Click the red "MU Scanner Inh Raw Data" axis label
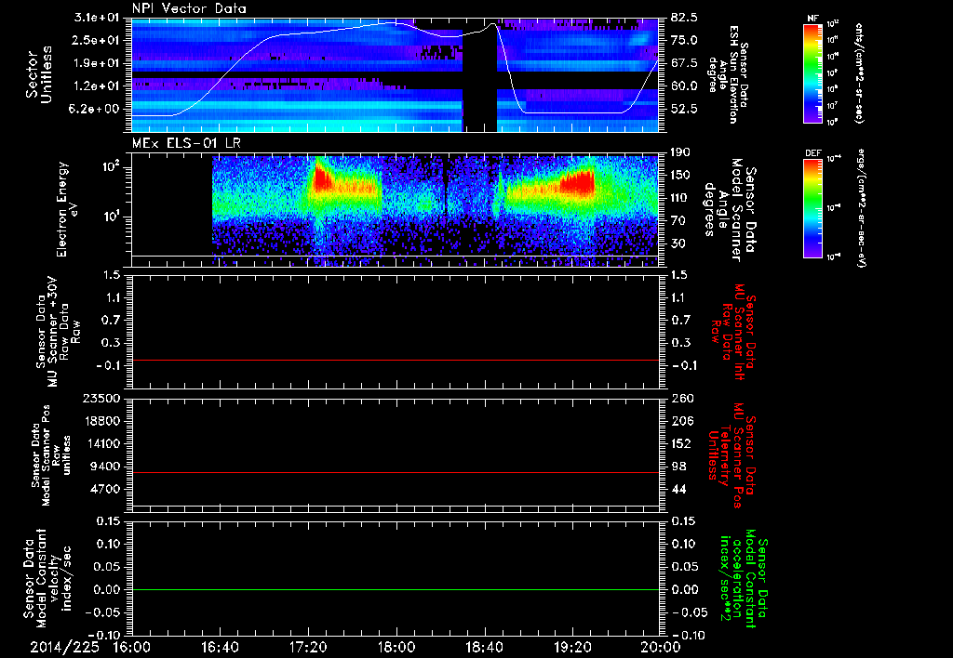Screen dimensions: 953x658 734,332
